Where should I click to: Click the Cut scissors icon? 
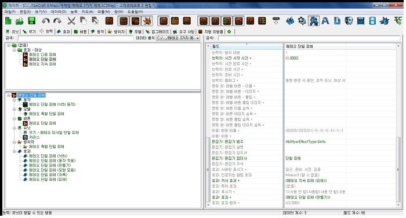tap(71, 21)
